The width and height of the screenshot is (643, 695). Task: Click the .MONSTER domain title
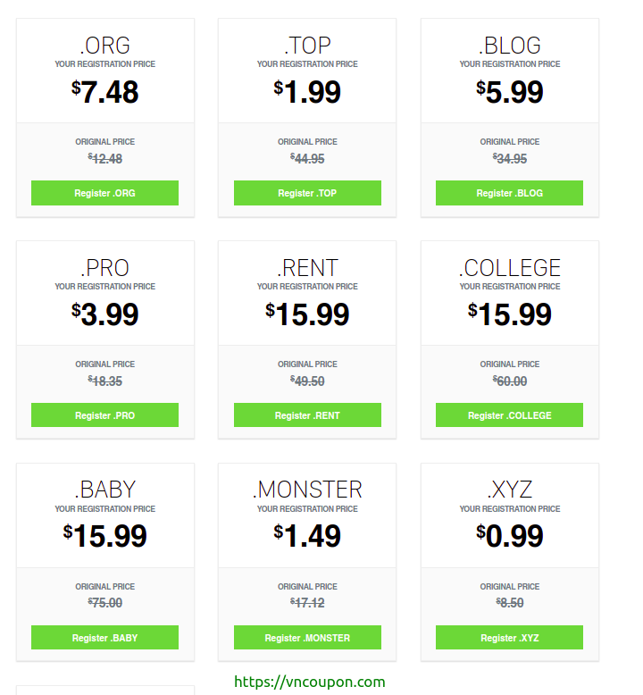(x=307, y=490)
